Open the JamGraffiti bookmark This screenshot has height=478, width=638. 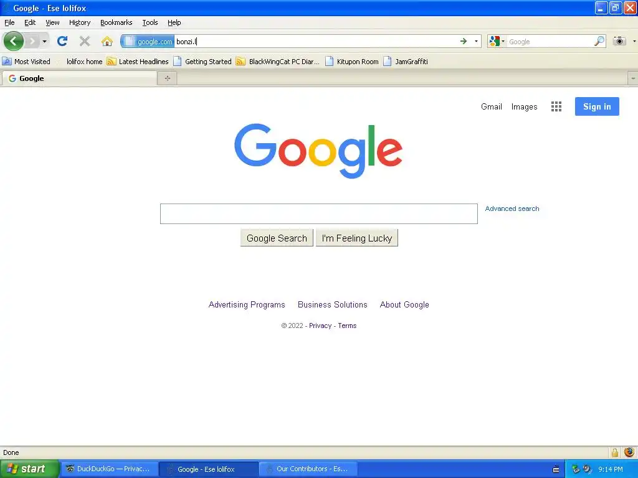tap(406, 62)
